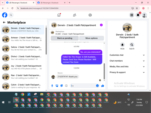Viewport: 151px width, 113px height.
Task: Show hidden tray icons chevron
Action: [x=126, y=102]
